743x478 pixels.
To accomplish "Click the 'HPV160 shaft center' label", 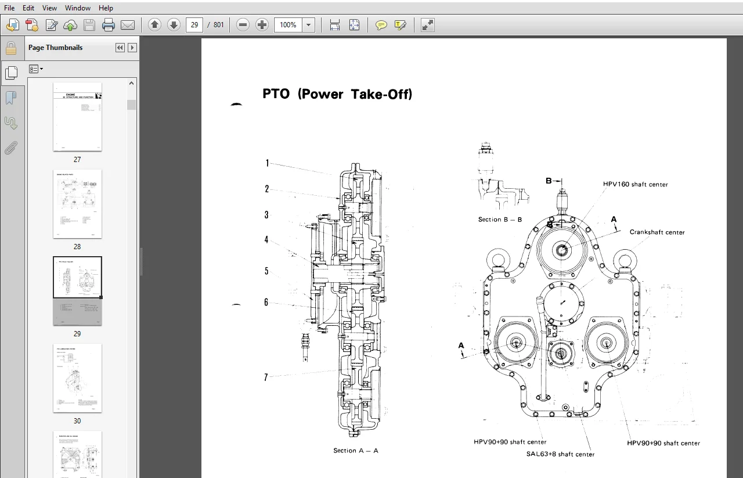I will [x=635, y=185].
